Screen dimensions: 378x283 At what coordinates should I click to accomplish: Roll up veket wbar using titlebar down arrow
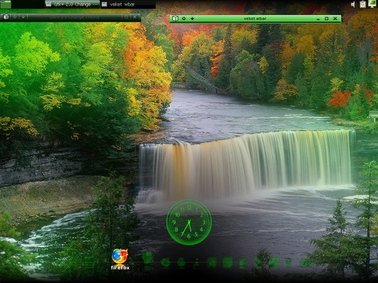(x=192, y=18)
